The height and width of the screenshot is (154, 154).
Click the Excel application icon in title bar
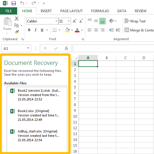(x=5, y=3)
